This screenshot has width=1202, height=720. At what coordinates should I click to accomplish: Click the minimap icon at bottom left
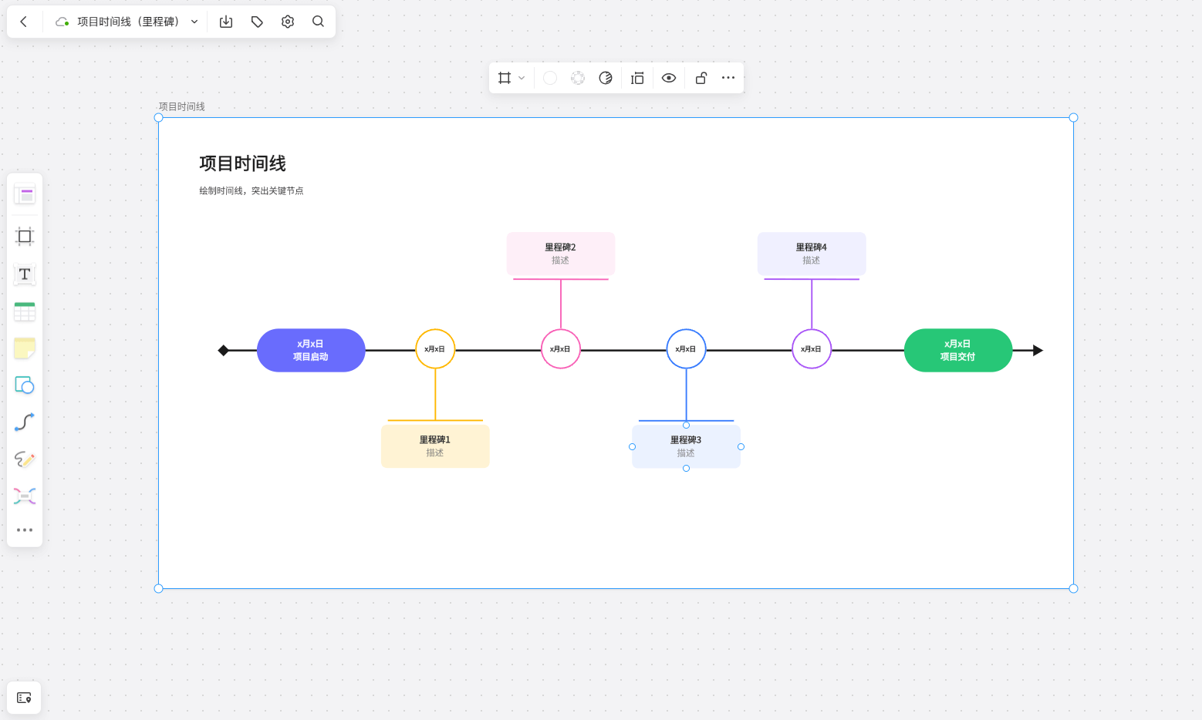tap(24, 698)
